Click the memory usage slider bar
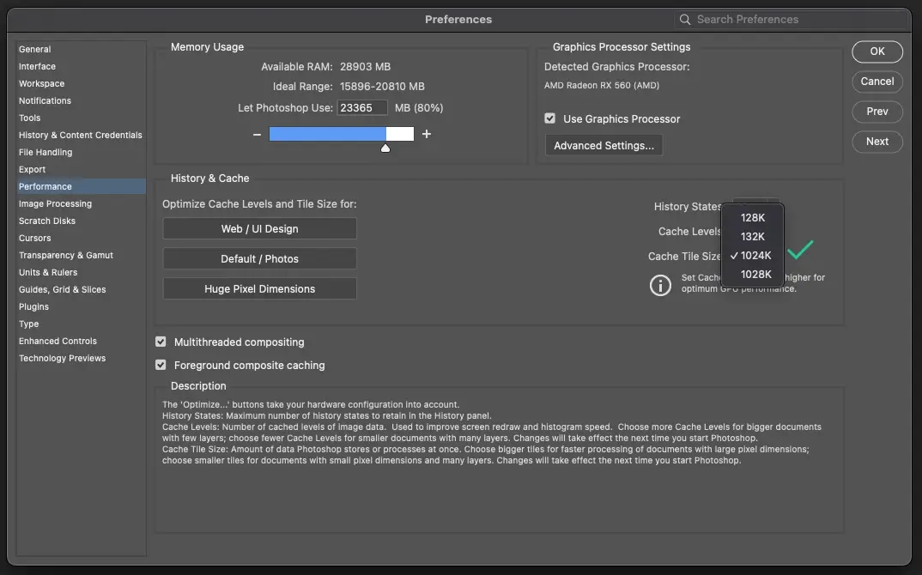Screen dimensions: 922x575 (341, 134)
